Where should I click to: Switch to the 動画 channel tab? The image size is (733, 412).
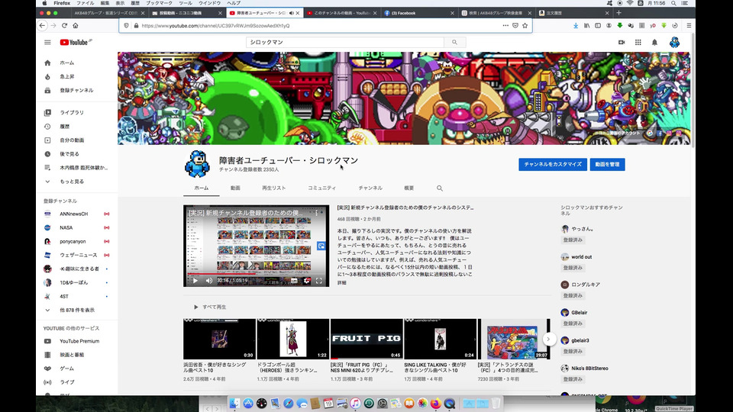[x=235, y=188]
